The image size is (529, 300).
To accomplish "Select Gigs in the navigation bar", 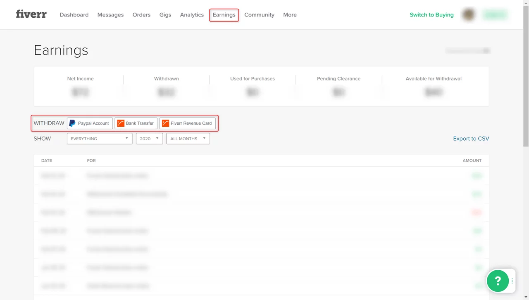I will (x=165, y=15).
